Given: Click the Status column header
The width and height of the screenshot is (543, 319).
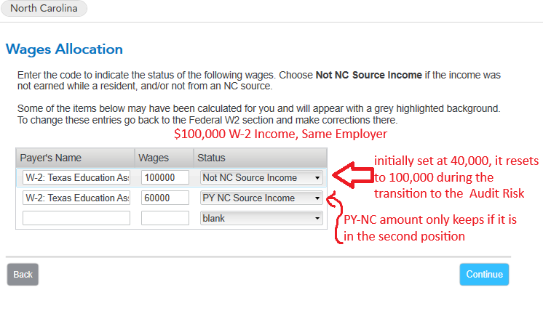Looking at the screenshot, I should pos(212,158).
